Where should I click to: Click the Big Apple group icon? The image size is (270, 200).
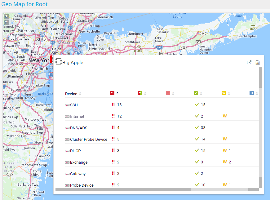coord(59,62)
